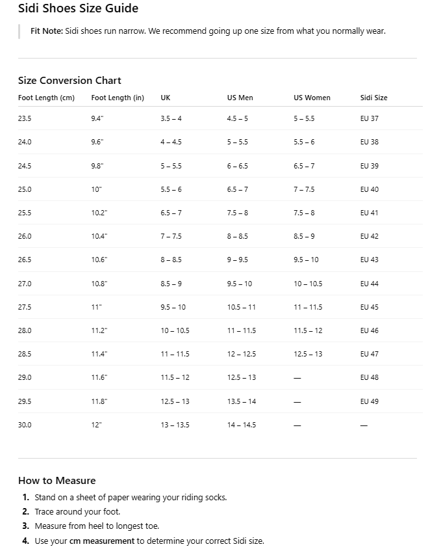
Task: Select the UK 13 – 13.5 cell
Action: pos(175,425)
